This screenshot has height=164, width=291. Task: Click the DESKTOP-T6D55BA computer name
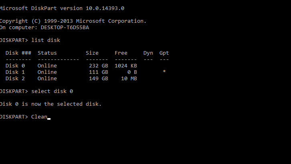65,28
